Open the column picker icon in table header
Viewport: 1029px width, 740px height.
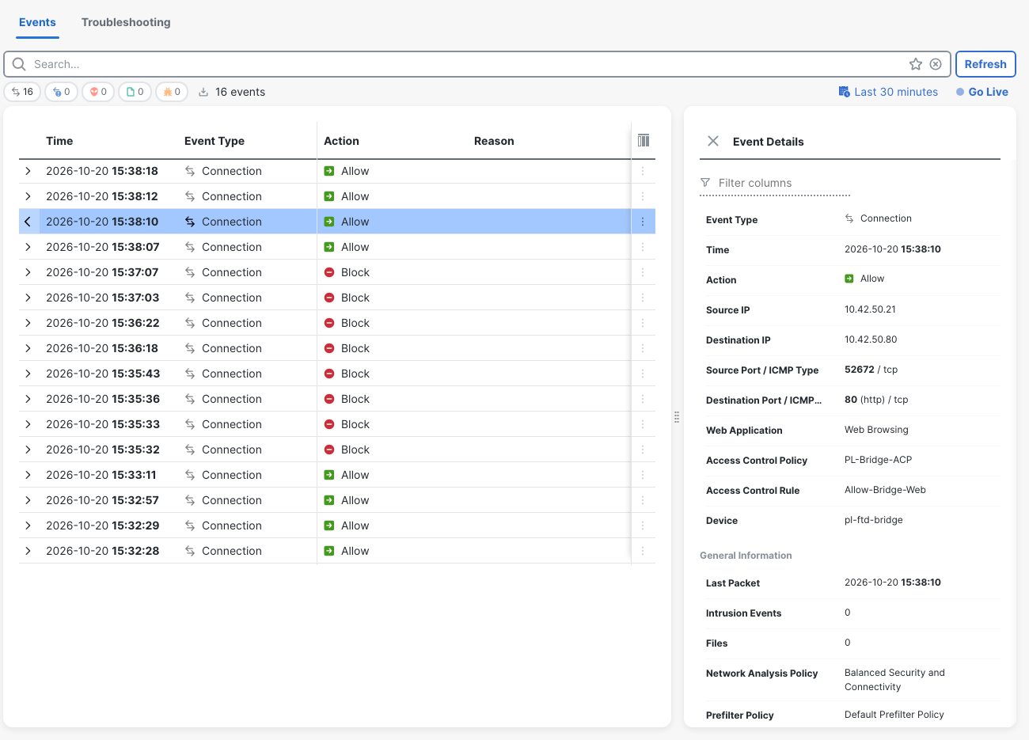pos(644,140)
